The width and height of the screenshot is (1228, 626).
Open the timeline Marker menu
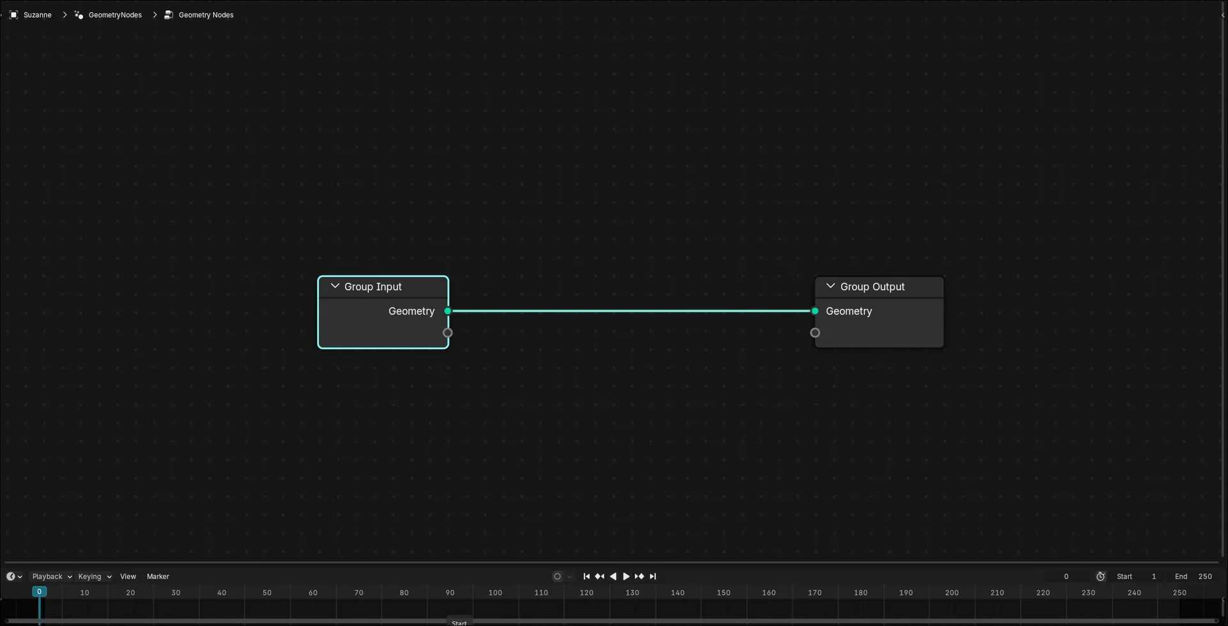tap(158, 577)
